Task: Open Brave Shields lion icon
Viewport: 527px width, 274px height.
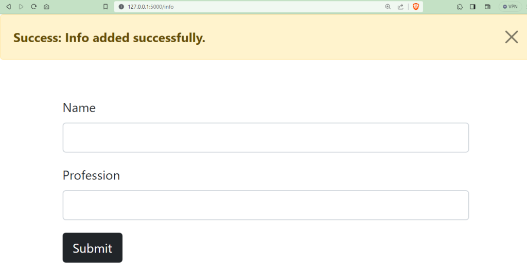Action: (416, 7)
